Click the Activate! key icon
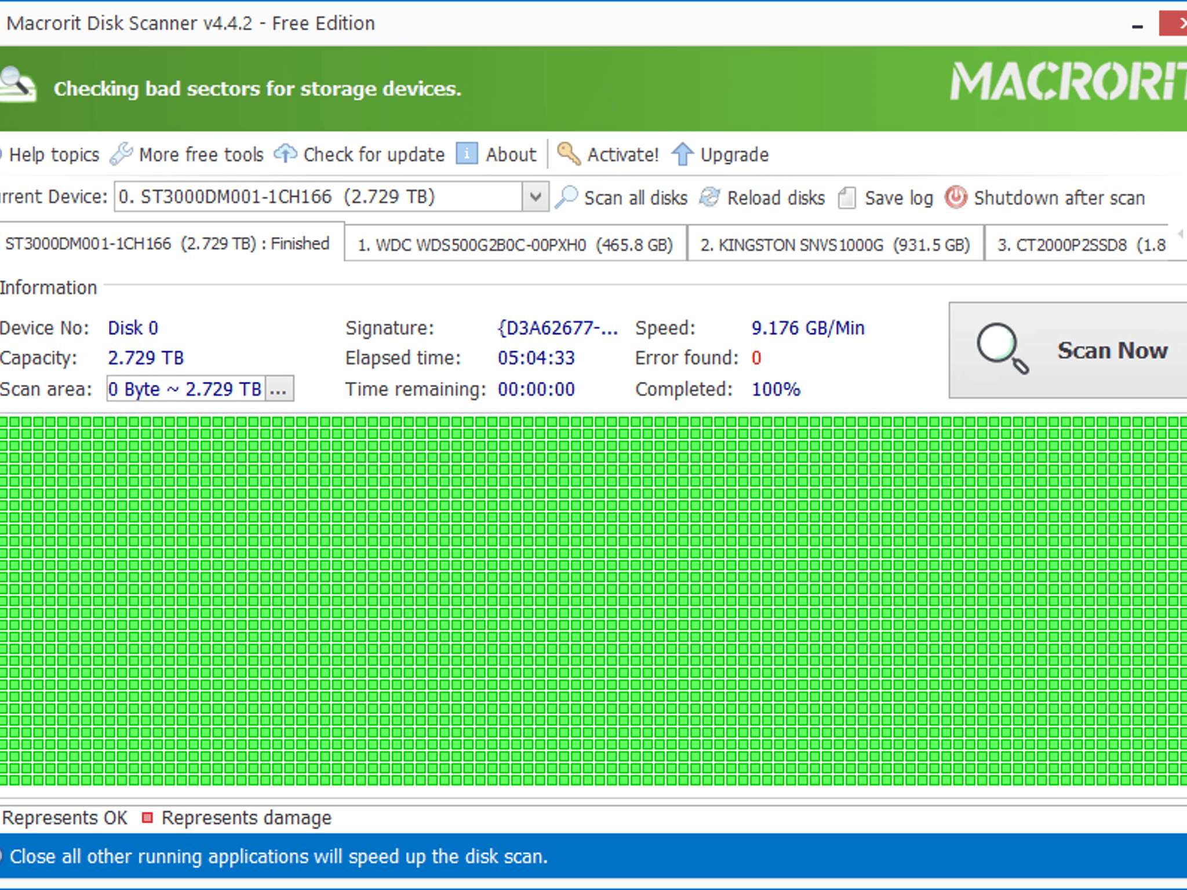The height and width of the screenshot is (890, 1187). pyautogui.click(x=569, y=154)
